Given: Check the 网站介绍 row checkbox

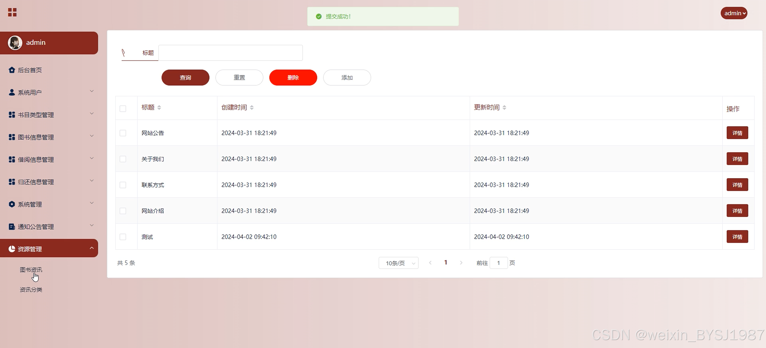Looking at the screenshot, I should coord(123,211).
